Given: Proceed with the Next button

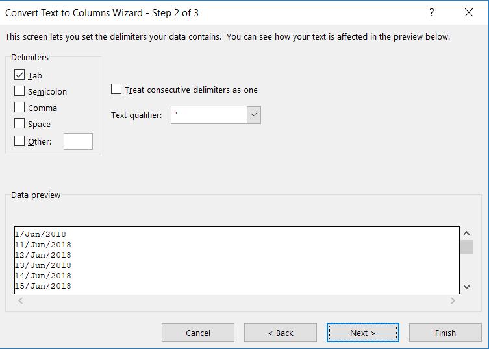Looking at the screenshot, I should coord(362,333).
